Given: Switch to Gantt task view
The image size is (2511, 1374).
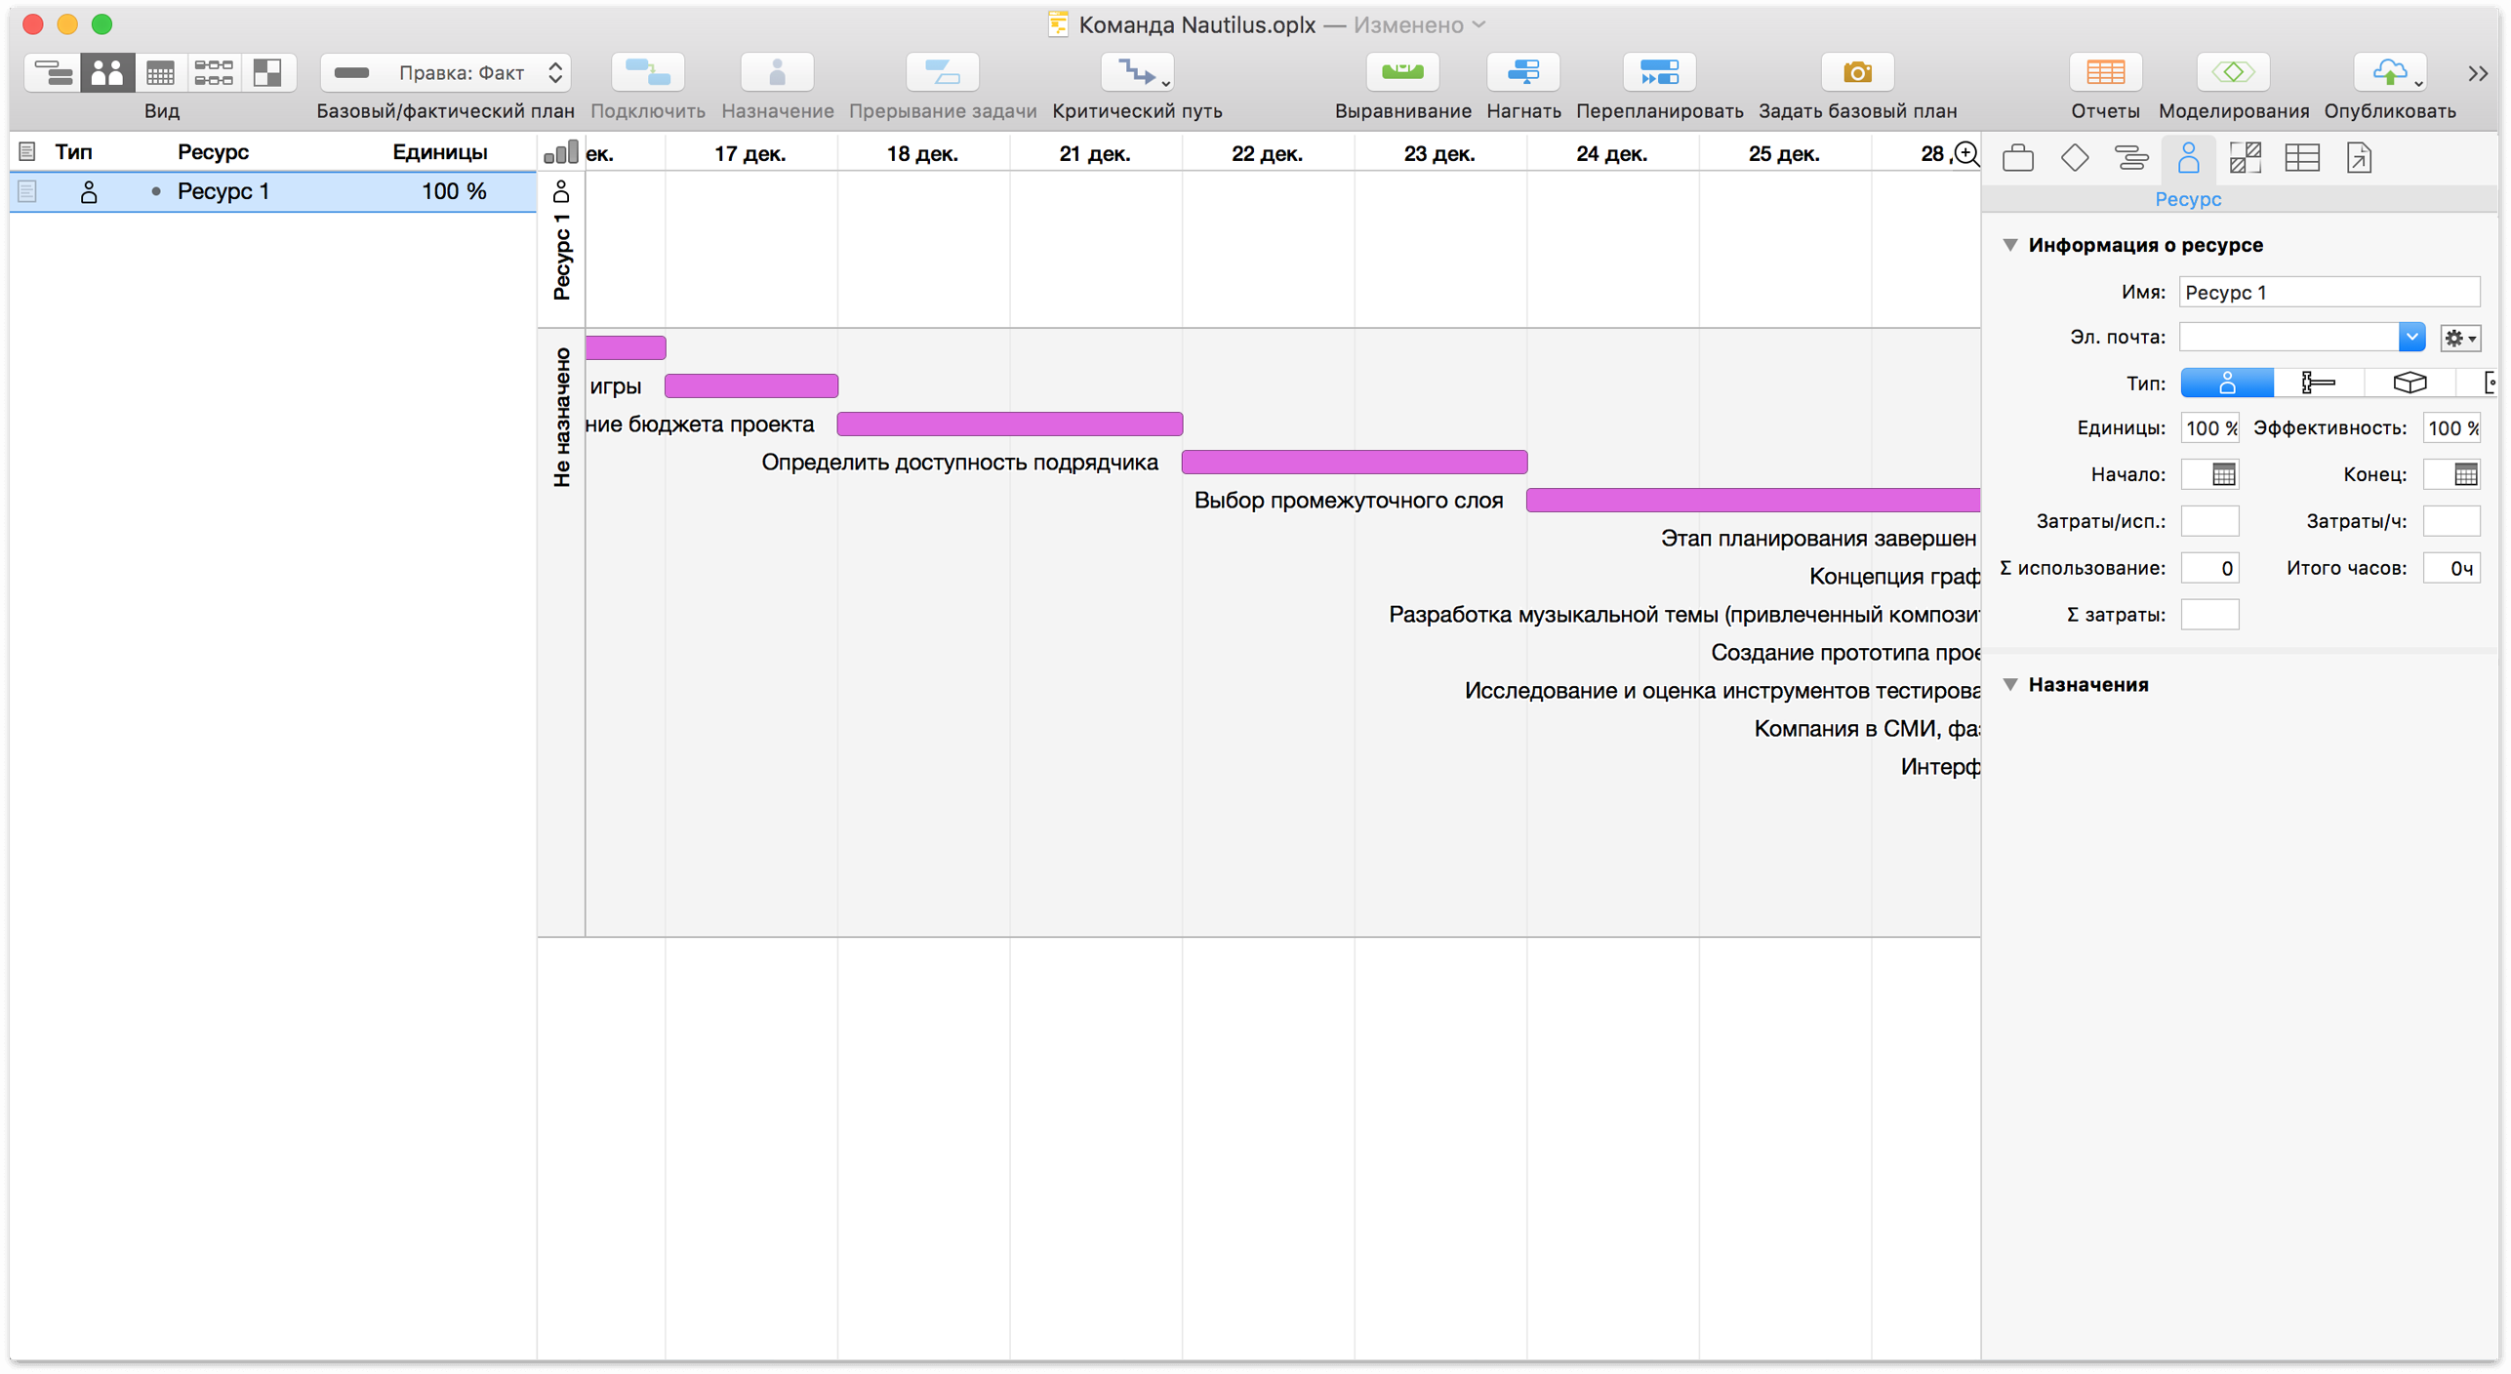Looking at the screenshot, I should click(53, 72).
